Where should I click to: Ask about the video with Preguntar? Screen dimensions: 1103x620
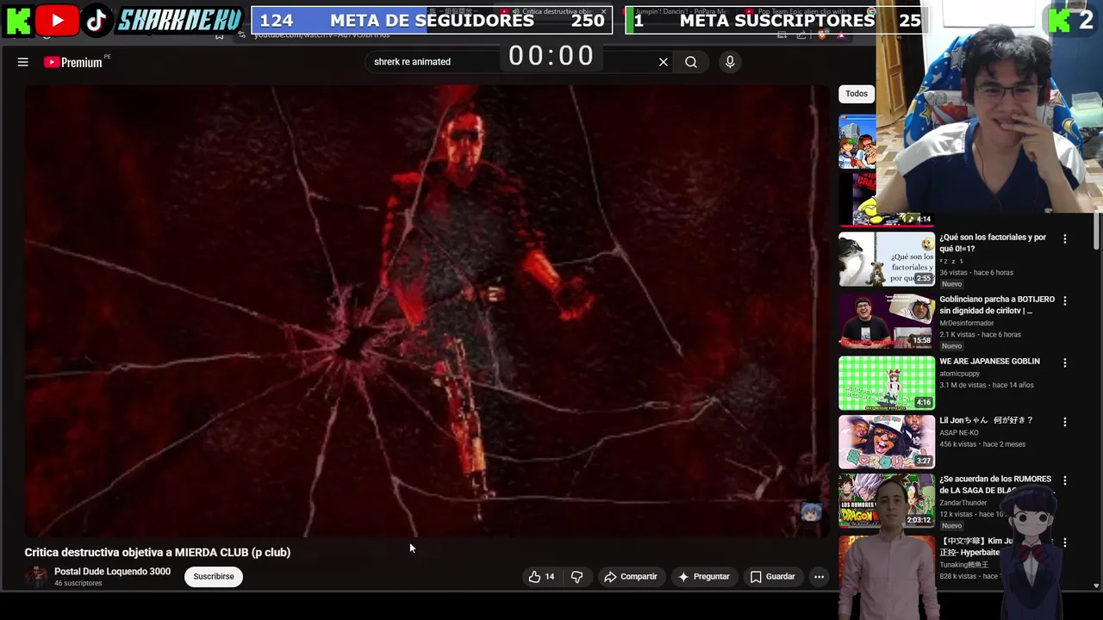click(704, 577)
